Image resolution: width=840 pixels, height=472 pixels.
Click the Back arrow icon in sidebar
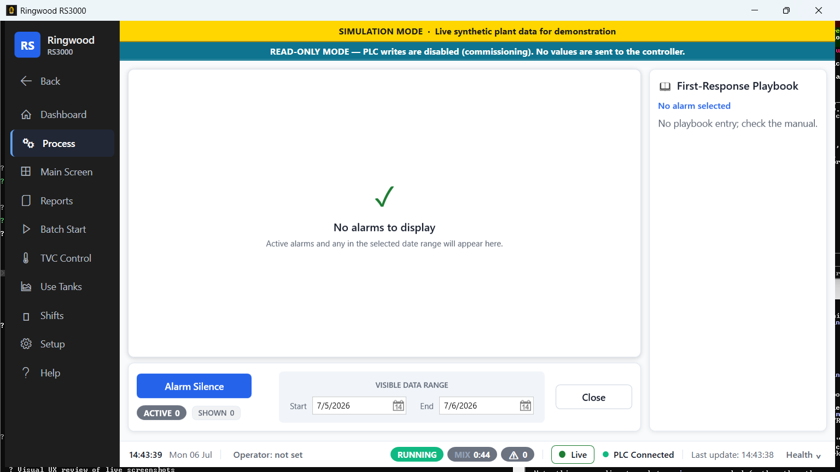click(26, 81)
